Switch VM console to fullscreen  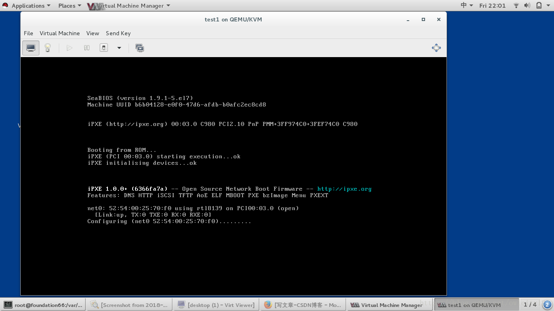tap(436, 48)
